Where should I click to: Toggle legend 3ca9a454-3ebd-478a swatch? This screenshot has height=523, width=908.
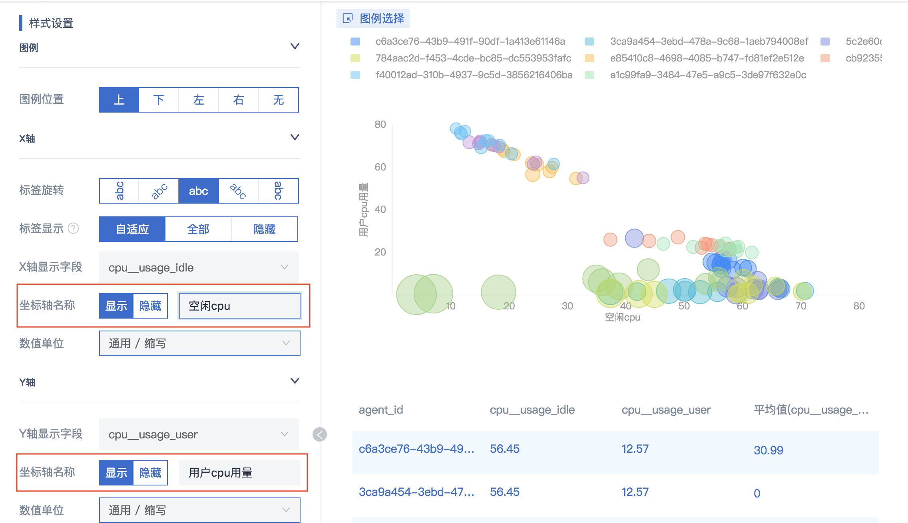(x=589, y=42)
